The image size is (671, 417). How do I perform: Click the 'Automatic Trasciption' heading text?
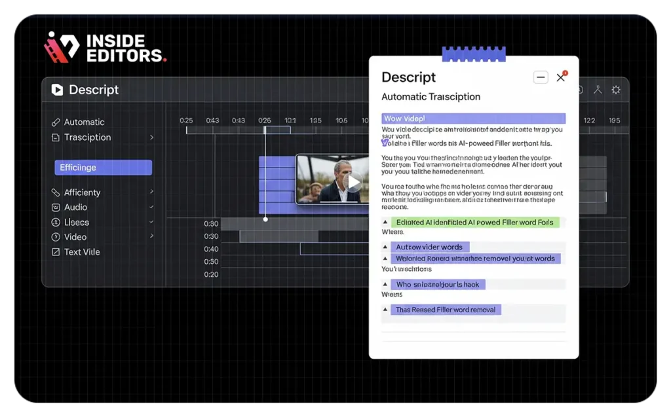tap(431, 97)
